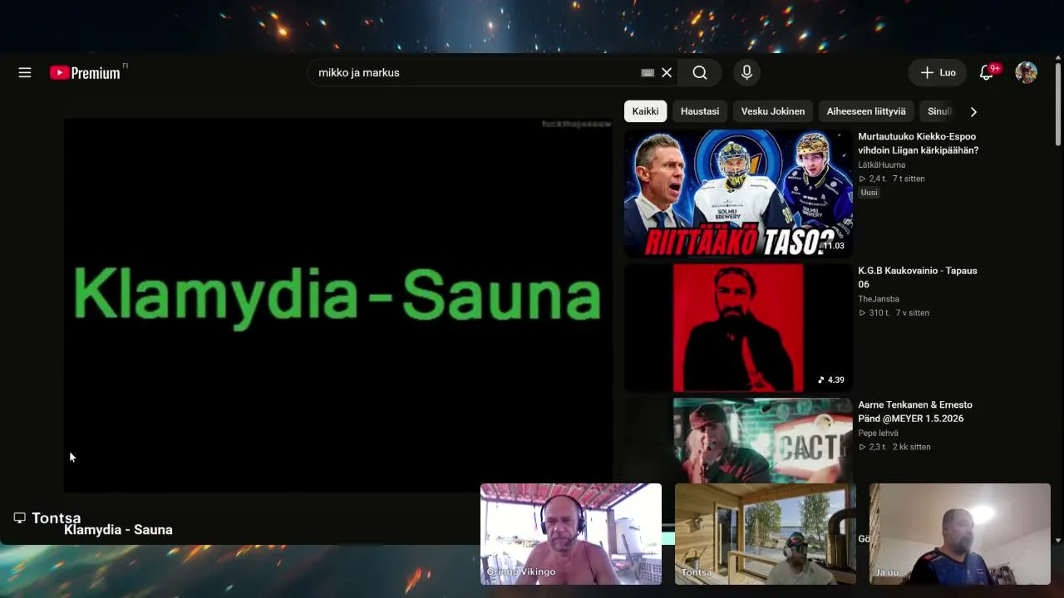Image resolution: width=1064 pixels, height=598 pixels.
Task: Select the Kaikki filter chip
Action: 645,111
